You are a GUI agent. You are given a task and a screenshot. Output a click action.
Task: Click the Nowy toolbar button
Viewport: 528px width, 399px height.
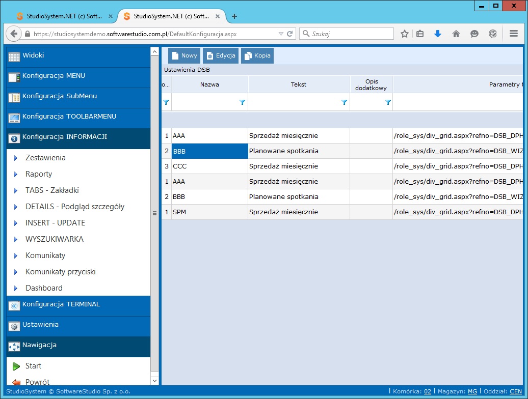coord(184,56)
